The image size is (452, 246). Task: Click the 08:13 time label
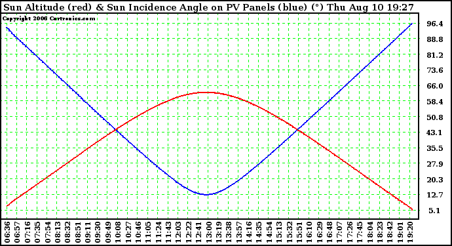pyautogui.click(x=58, y=232)
